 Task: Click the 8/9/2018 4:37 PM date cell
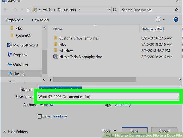(156, 51)
